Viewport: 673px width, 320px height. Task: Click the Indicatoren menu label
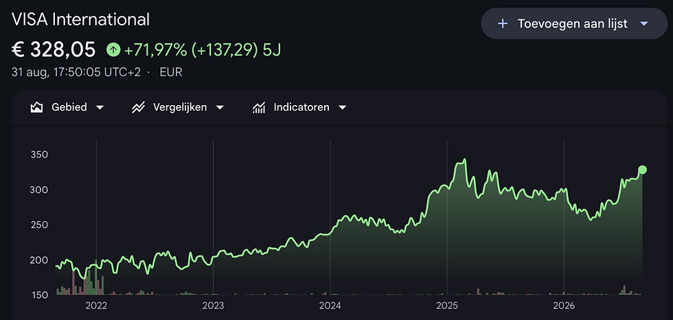(x=301, y=107)
